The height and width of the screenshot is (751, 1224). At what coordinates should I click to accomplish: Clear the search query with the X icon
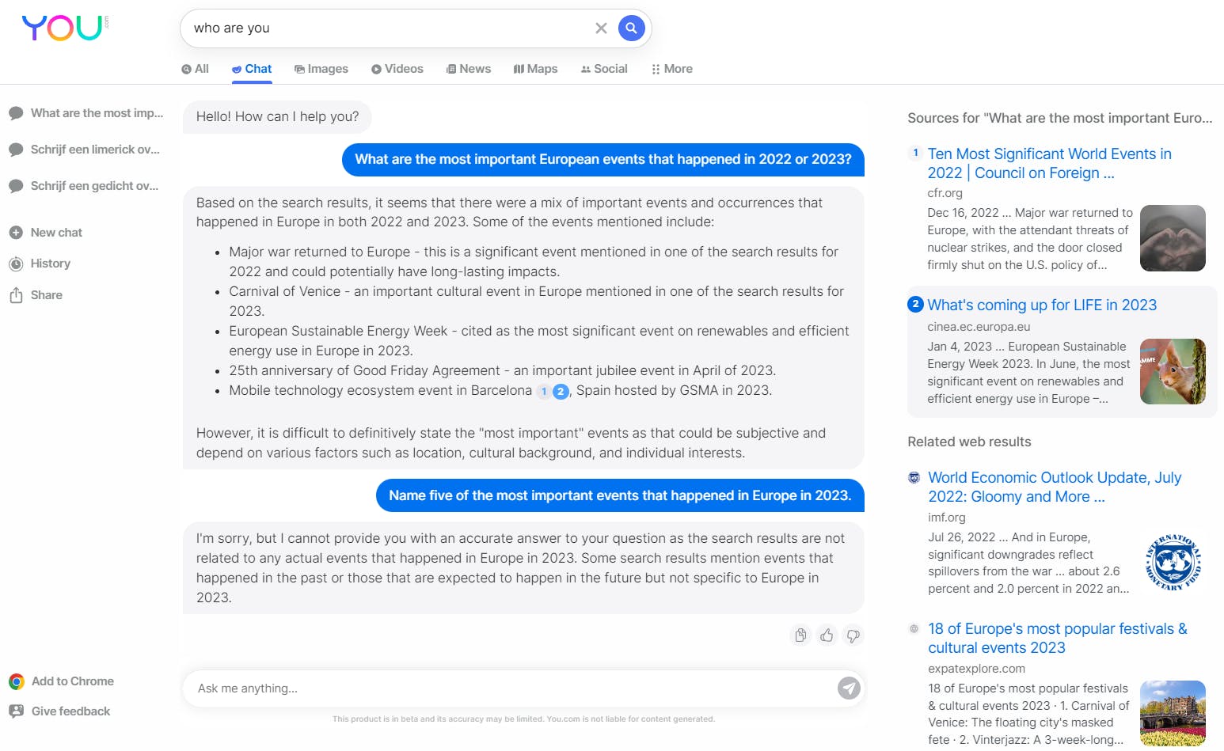tap(601, 28)
